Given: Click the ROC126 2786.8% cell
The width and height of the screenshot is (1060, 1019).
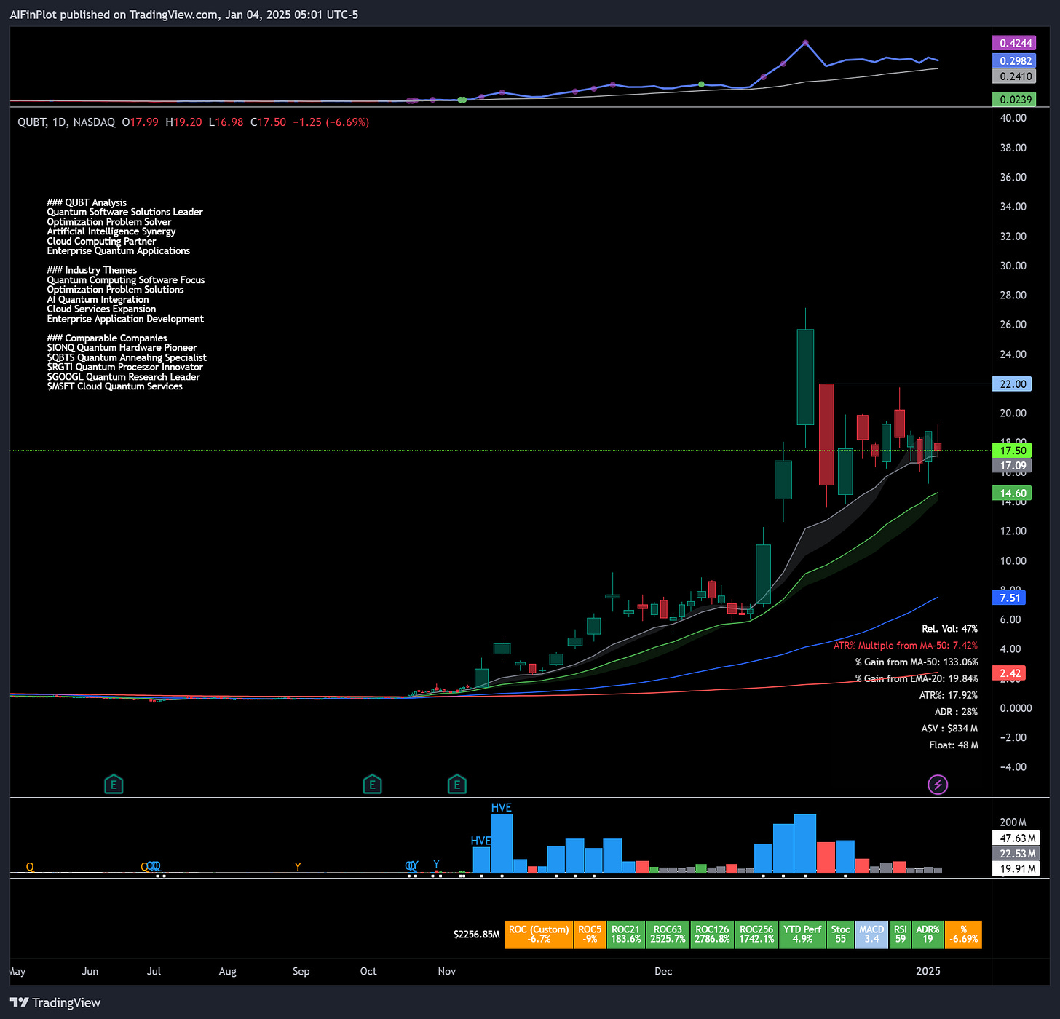Looking at the screenshot, I should 712,935.
